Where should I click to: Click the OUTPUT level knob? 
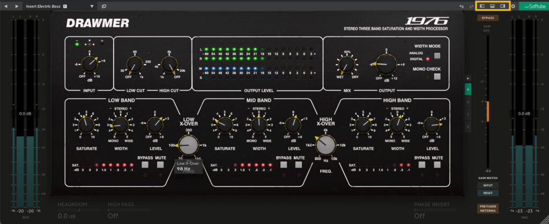coord(386,64)
